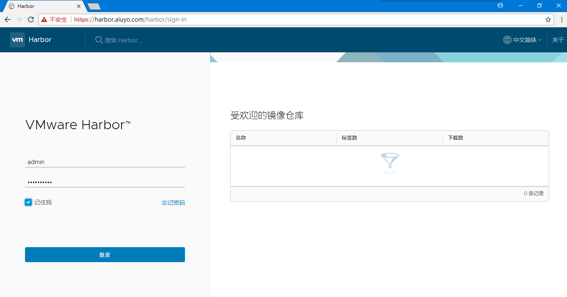Open Chrome's three-dot menu

point(561,20)
